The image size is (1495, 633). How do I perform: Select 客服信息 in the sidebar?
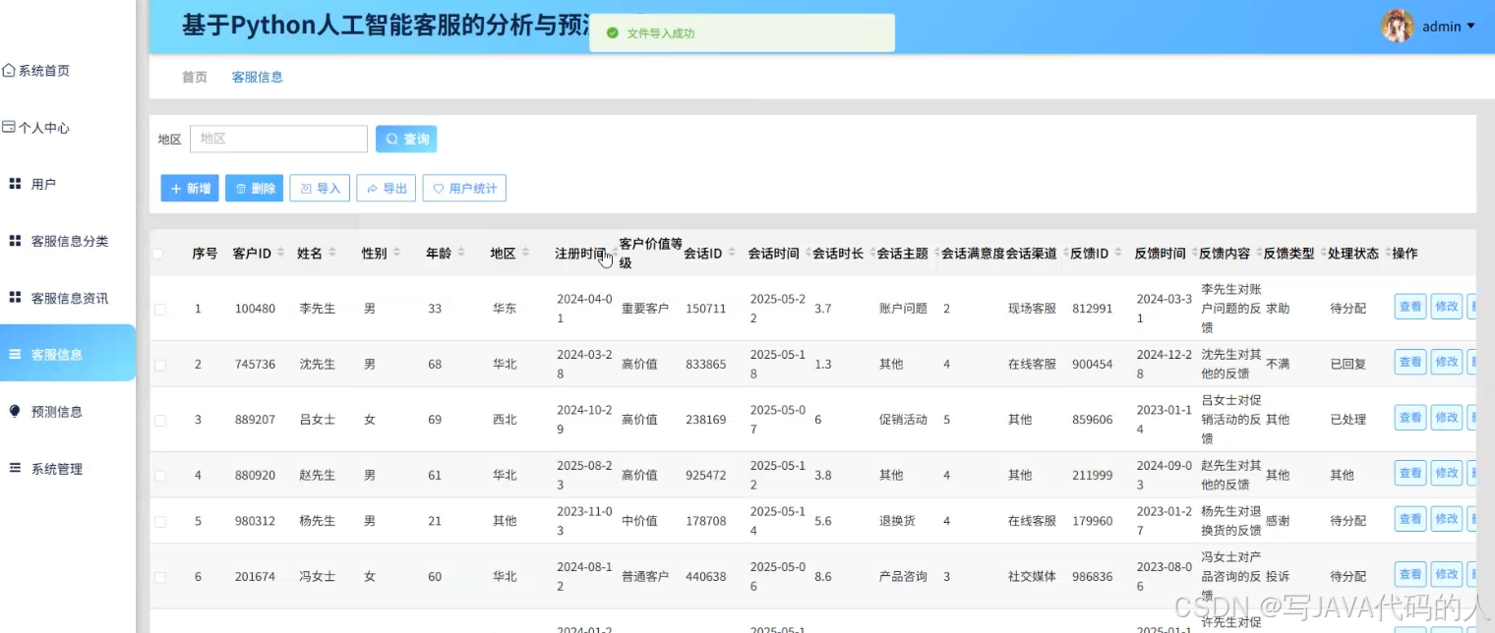point(68,353)
